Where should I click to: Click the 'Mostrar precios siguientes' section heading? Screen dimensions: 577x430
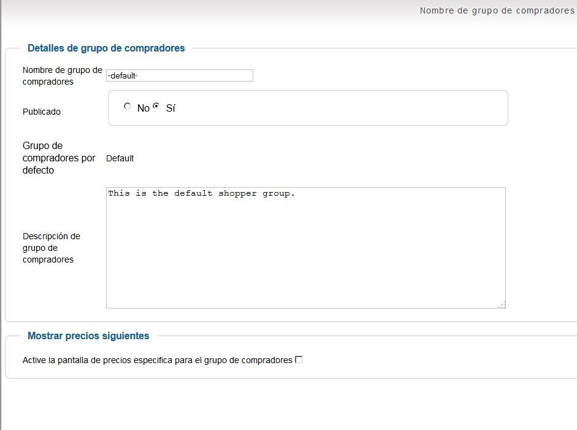pos(88,336)
